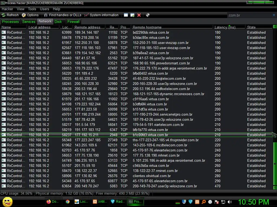This screenshot has width=277, height=207.
Task: Select remote address 152.250.31.100
Action: pyautogui.click(x=87, y=43)
